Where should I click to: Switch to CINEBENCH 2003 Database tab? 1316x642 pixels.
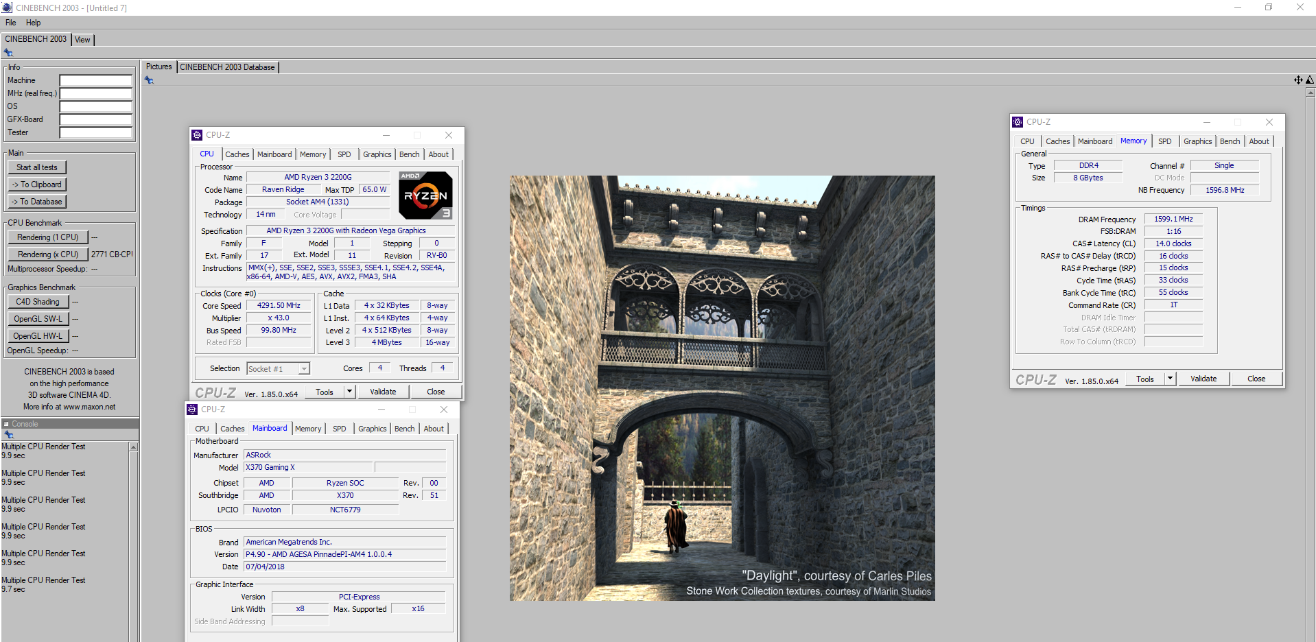coord(227,67)
